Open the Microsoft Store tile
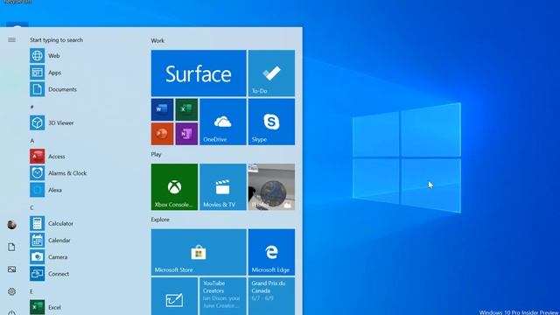Viewport: 560px width, 315px height. coord(199,252)
